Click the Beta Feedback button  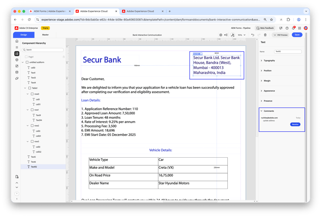click(265, 28)
